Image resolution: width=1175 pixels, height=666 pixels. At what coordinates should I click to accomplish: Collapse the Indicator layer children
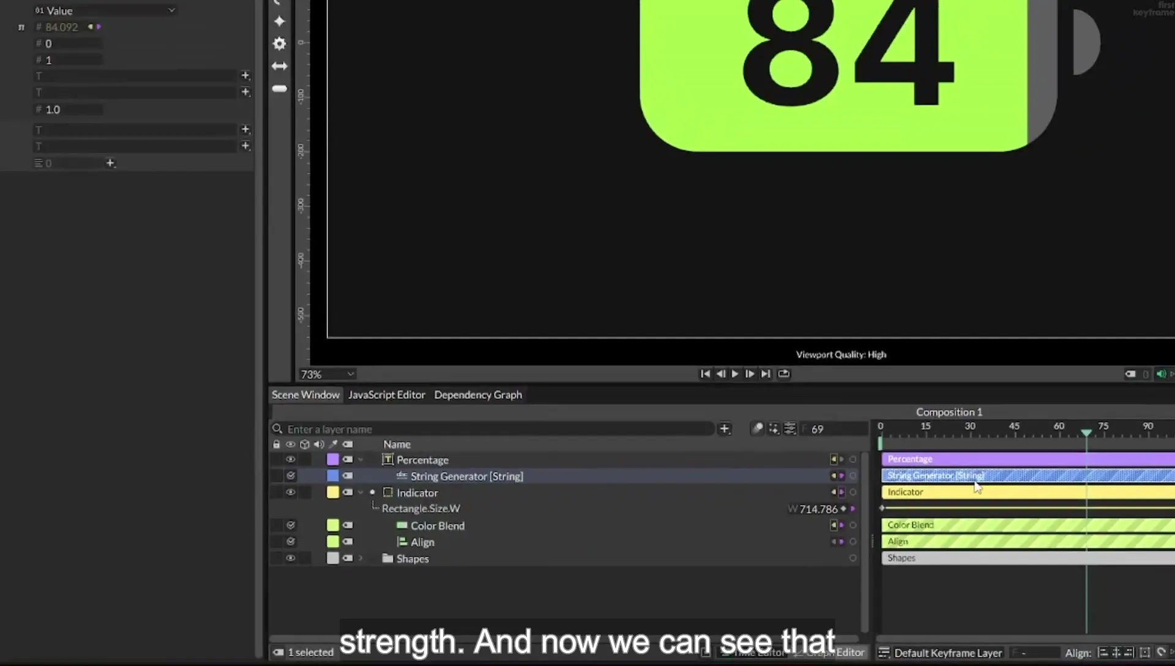pyautogui.click(x=360, y=492)
